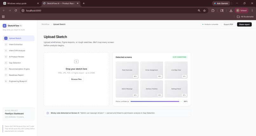This screenshot has height=136, width=256.
Task: Open the Settings Panel screen thumbnail
Action: [176, 89]
